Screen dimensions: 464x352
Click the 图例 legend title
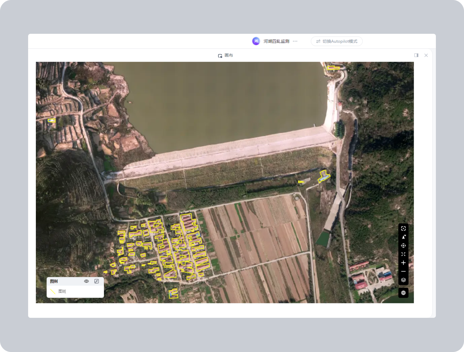pyautogui.click(x=54, y=281)
